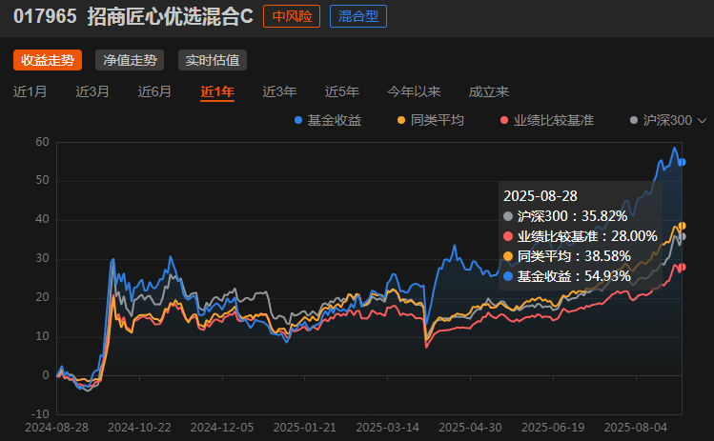
Task: Click x-axis label 2025-08-04
Action: [x=636, y=428]
